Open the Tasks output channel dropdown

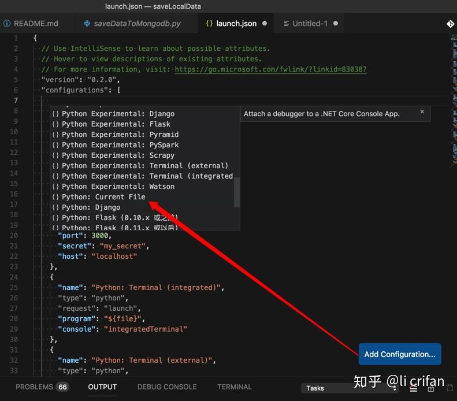coord(349,388)
